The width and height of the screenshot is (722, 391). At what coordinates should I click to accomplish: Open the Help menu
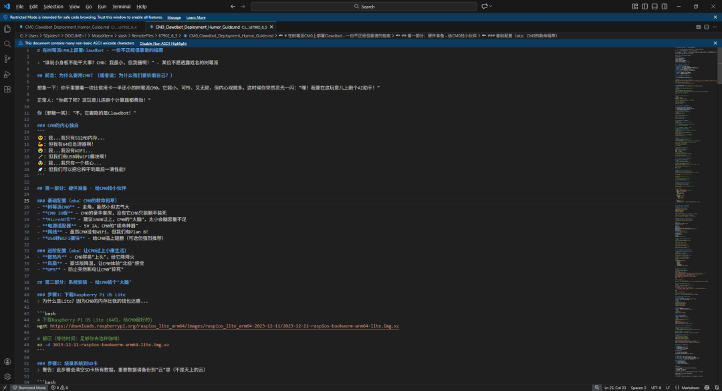(141, 7)
